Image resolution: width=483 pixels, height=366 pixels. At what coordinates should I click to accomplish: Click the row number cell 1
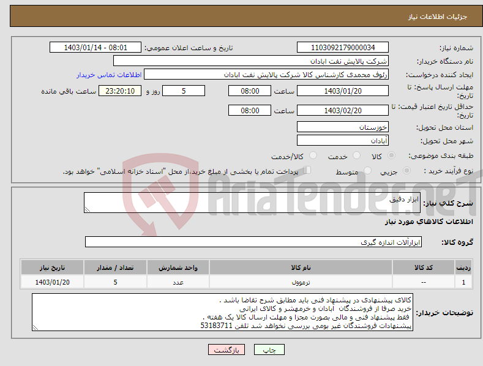[463, 282]
